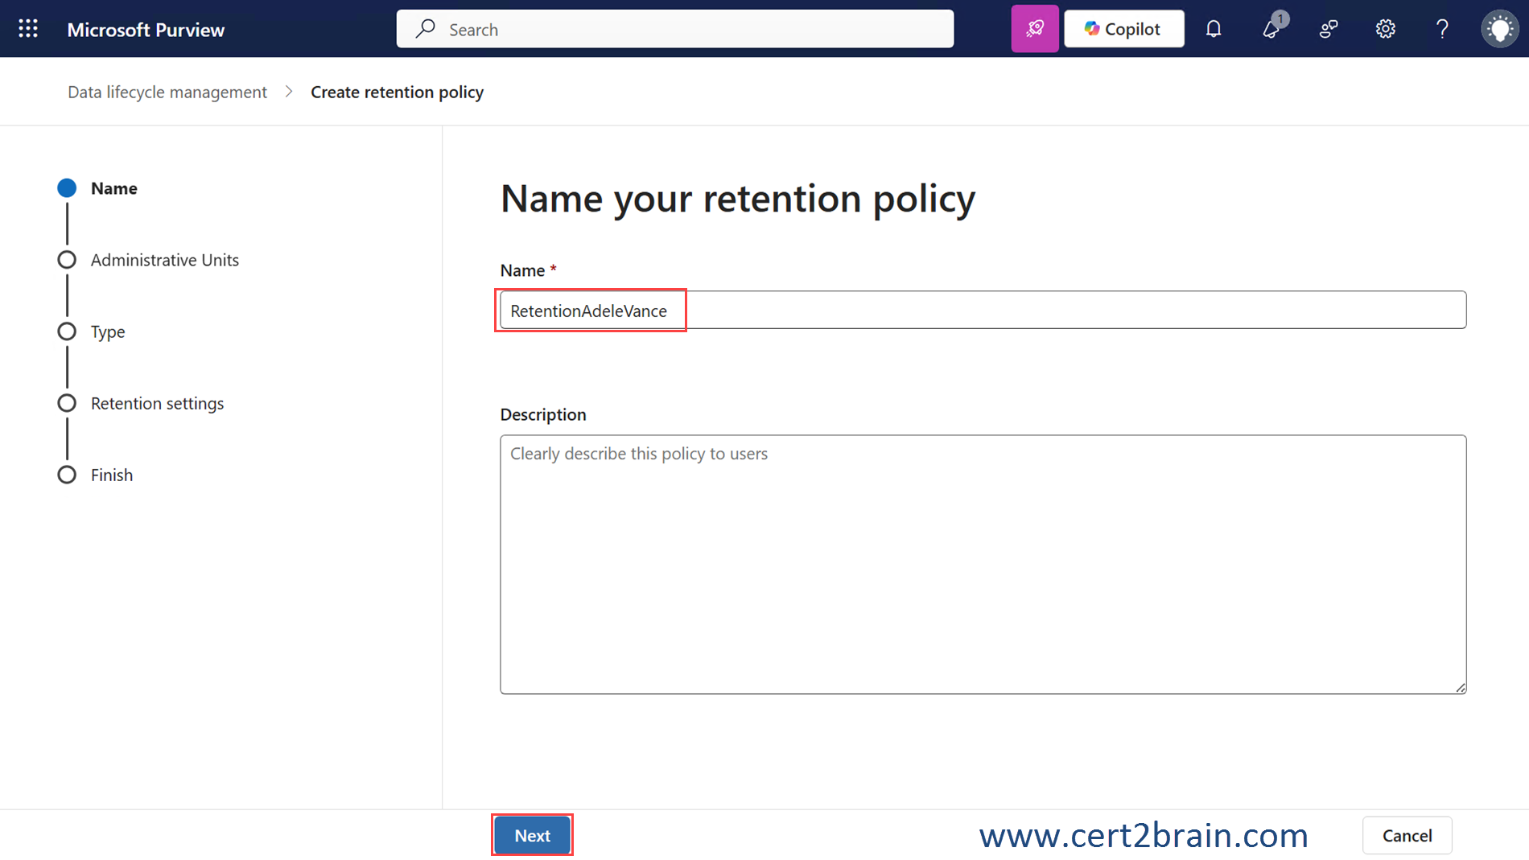Image resolution: width=1529 pixels, height=860 pixels.
Task: Open the people feedback icon
Action: coord(1329,29)
